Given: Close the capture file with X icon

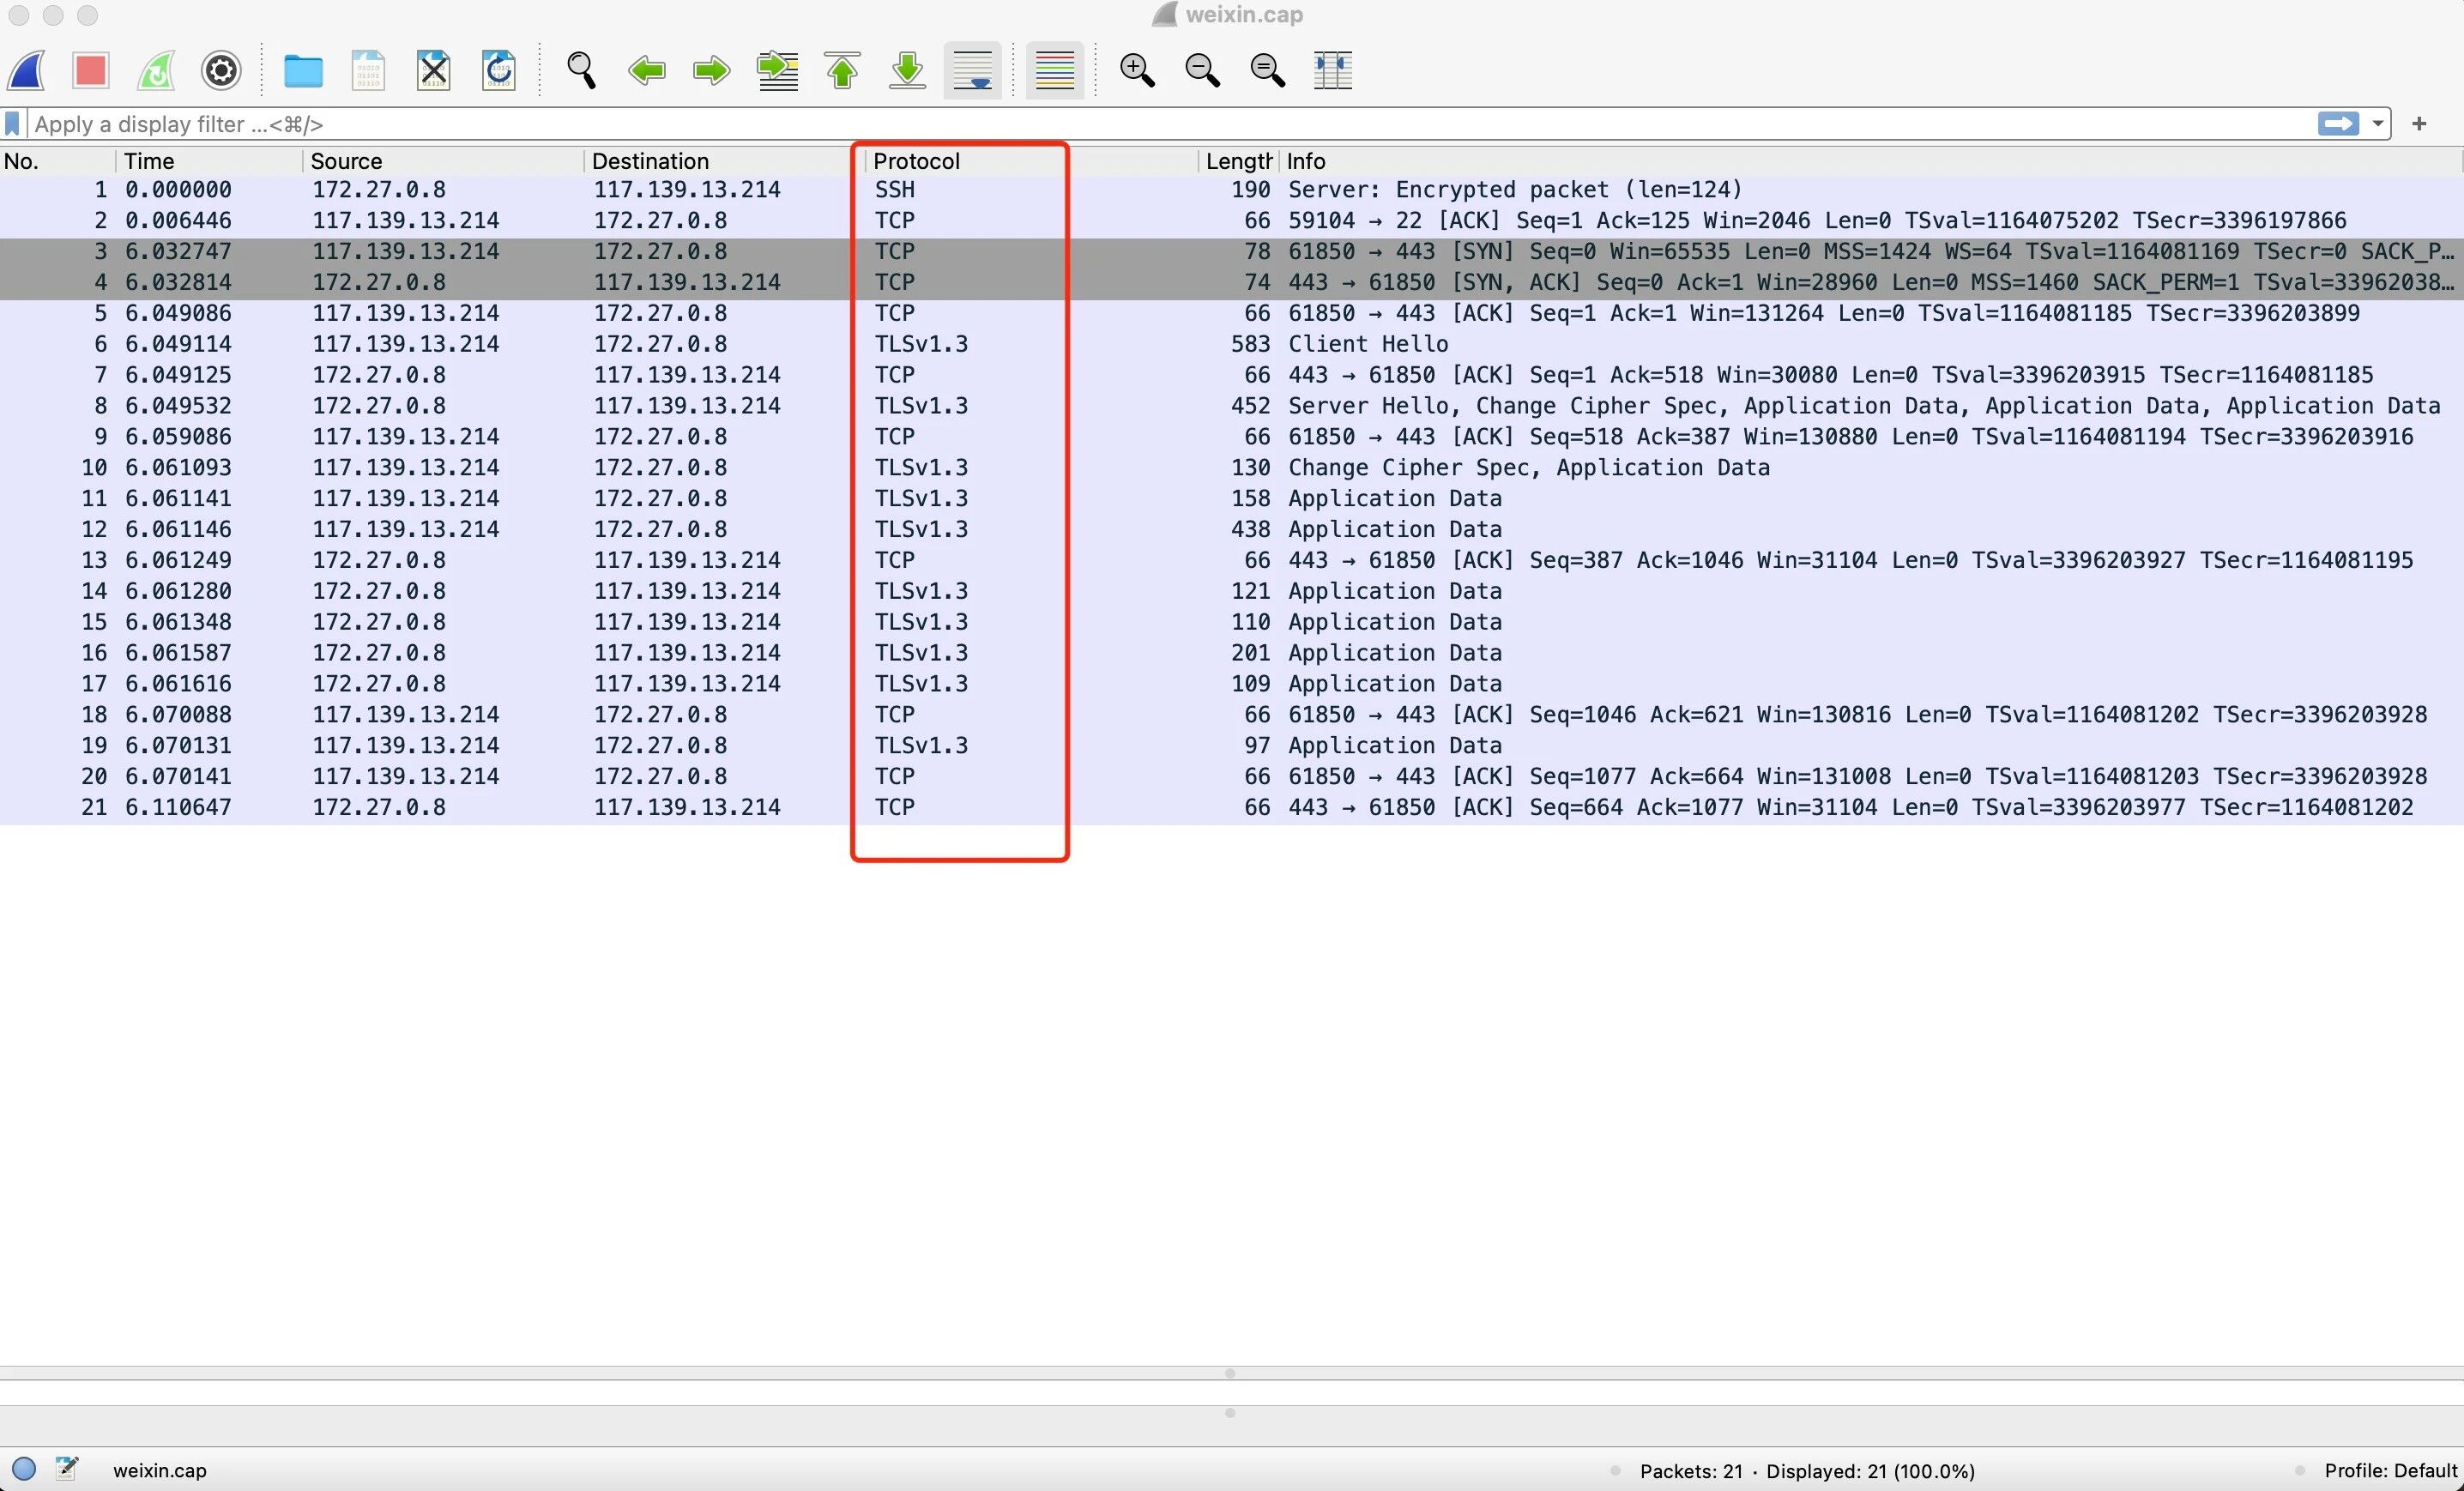Looking at the screenshot, I should 433,71.
